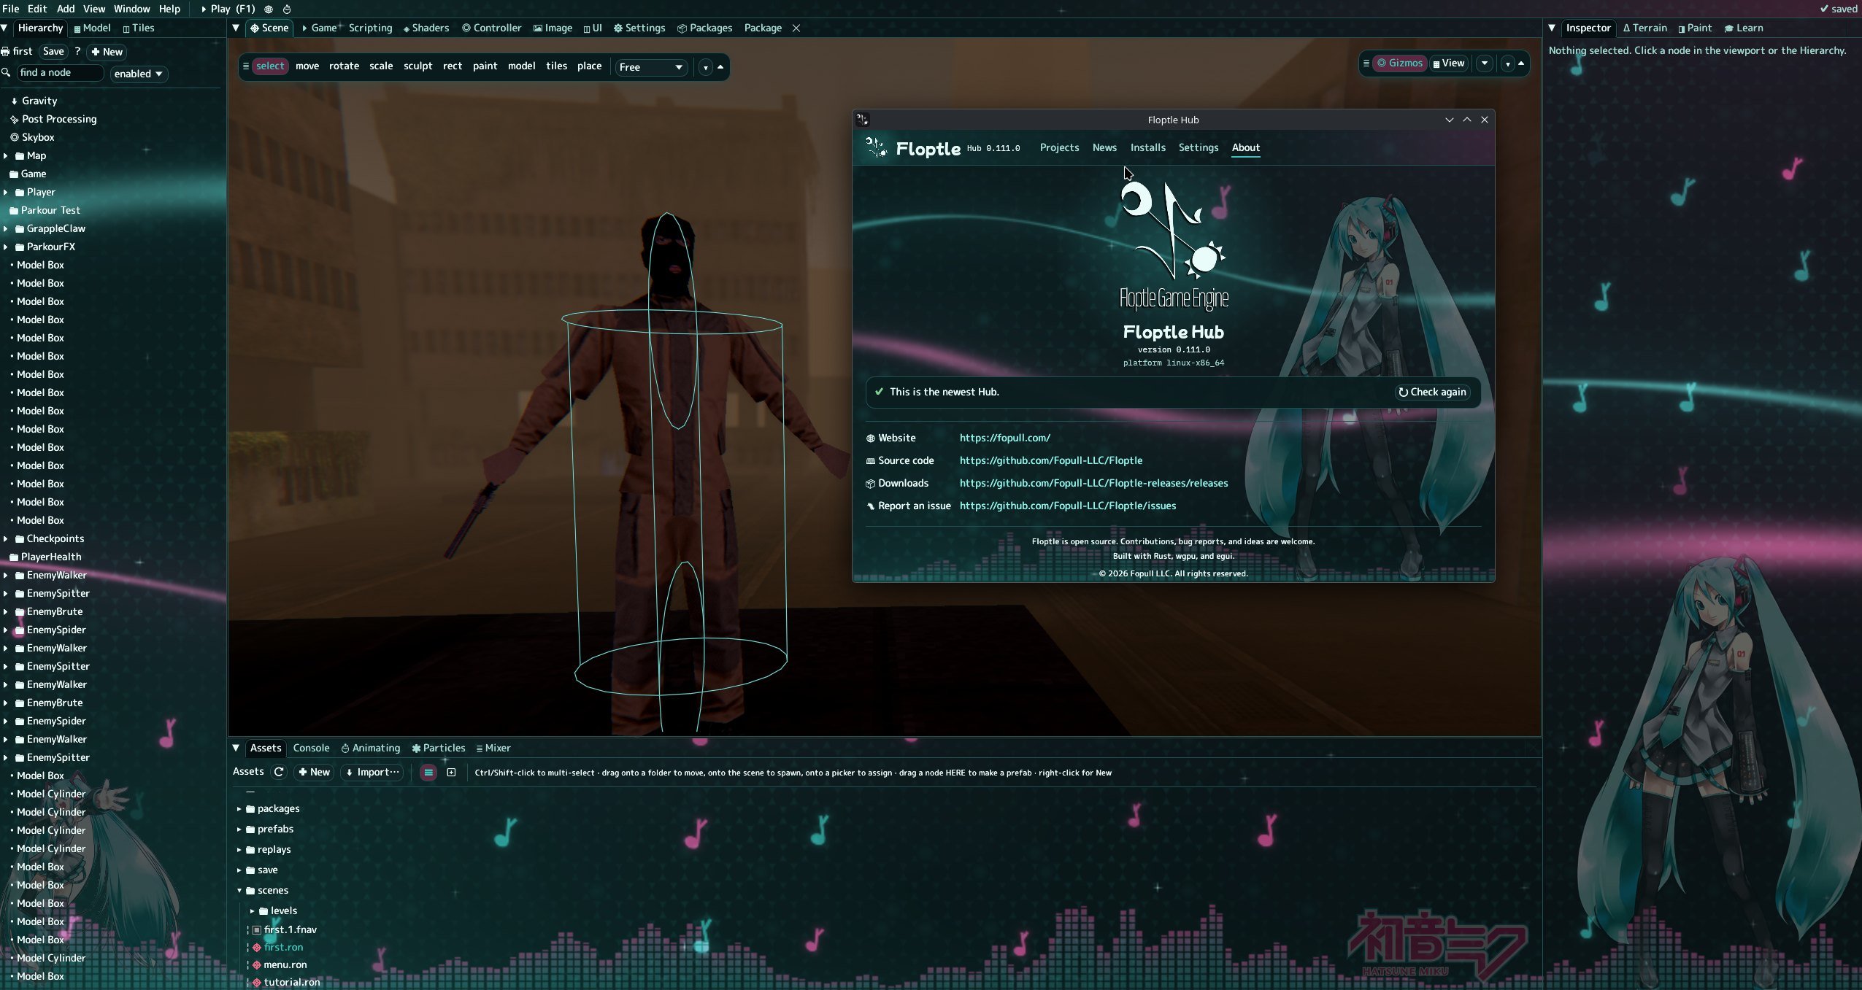Click the Skybox node icon in the Hierarchy
The height and width of the screenshot is (990, 1862).
click(14, 137)
